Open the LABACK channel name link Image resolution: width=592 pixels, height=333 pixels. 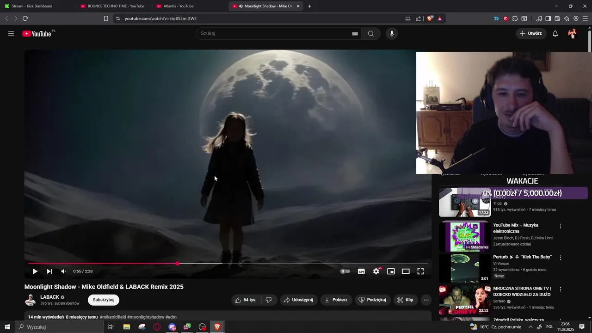click(x=49, y=297)
